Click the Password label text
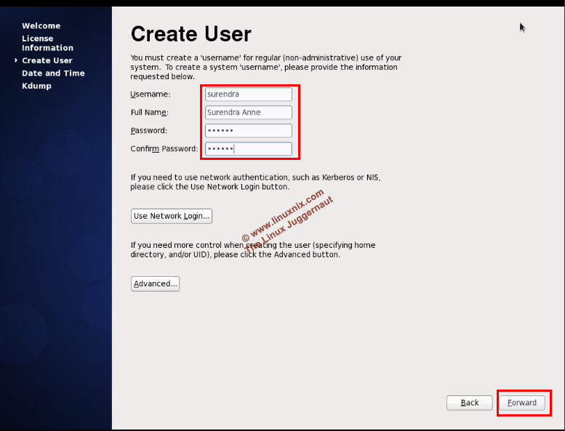565x431 pixels. coord(148,131)
